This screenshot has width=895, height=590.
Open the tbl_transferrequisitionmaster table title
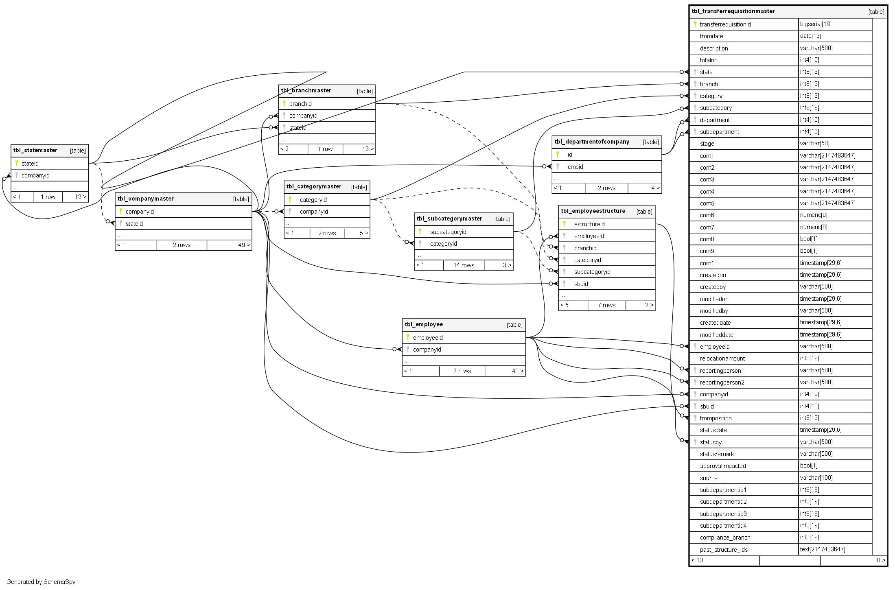point(733,11)
